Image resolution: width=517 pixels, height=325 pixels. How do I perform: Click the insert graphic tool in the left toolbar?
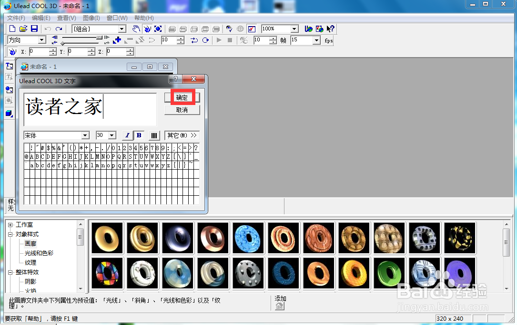9,89
